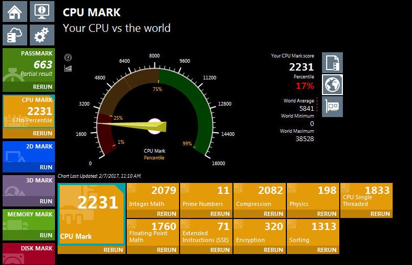Click the World Minimum 0 value
This screenshot has height=265, width=412.
pyautogui.click(x=312, y=123)
